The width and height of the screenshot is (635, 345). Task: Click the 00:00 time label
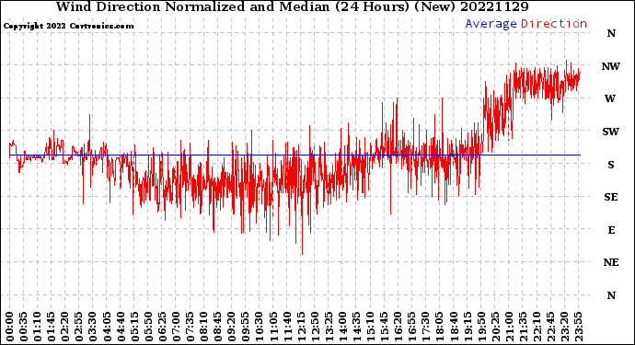point(9,327)
